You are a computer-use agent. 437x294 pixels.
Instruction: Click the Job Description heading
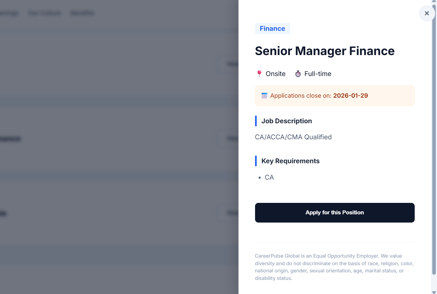[x=286, y=121]
